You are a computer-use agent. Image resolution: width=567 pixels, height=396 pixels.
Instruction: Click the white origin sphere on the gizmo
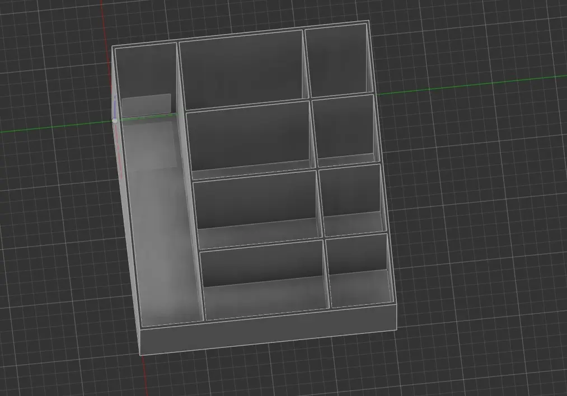click(x=115, y=121)
